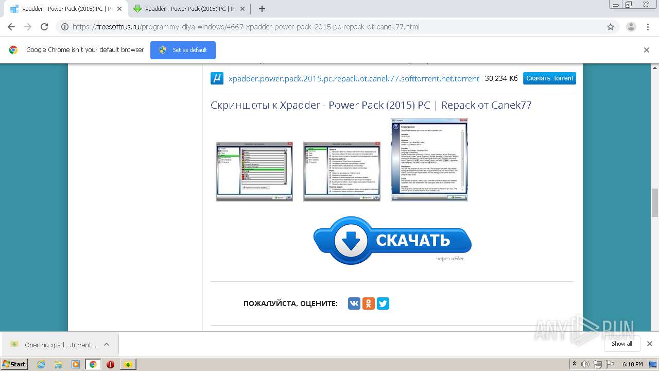Open the xpadder.power.pack torrent file link
The image size is (659, 371).
354,78
